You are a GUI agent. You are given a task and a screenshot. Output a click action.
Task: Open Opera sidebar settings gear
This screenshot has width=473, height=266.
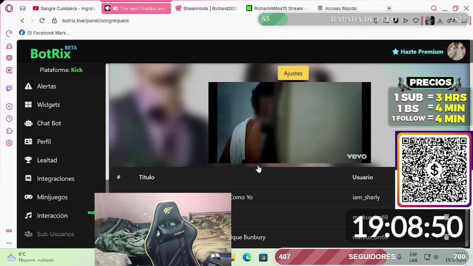pos(9,143)
